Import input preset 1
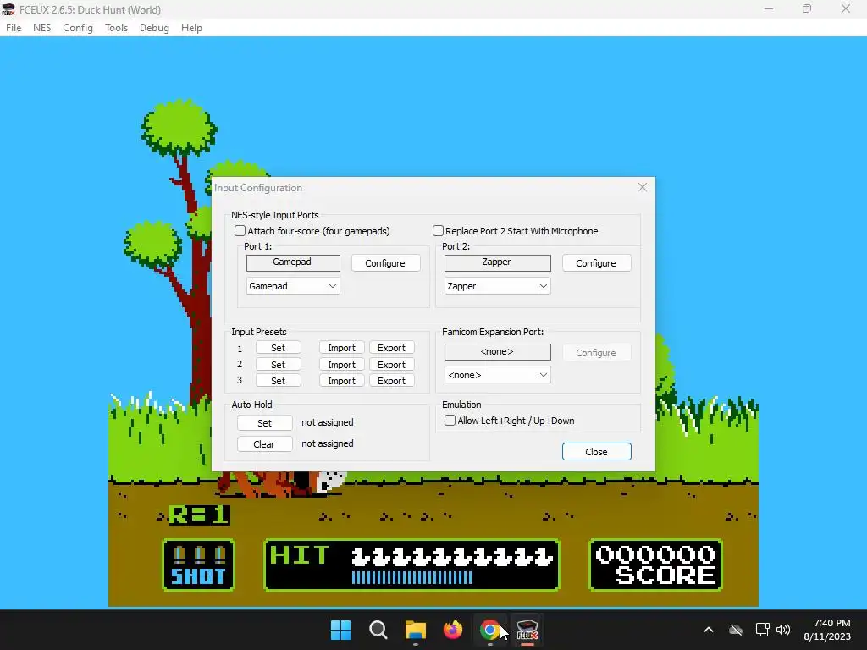 342,348
